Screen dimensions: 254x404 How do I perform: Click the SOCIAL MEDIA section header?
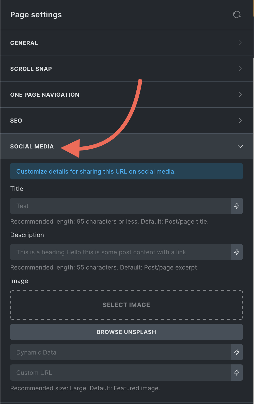126,146
